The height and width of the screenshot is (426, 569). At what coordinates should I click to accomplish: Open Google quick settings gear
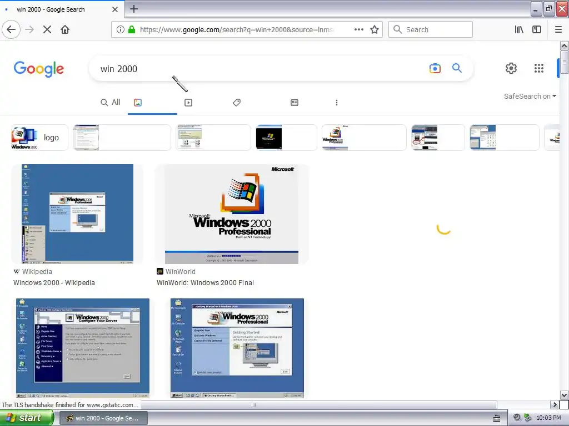(x=511, y=68)
